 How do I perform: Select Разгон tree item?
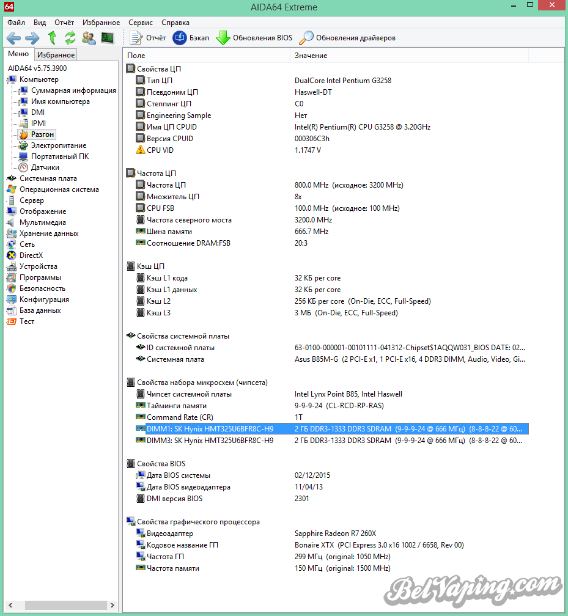[x=42, y=134]
